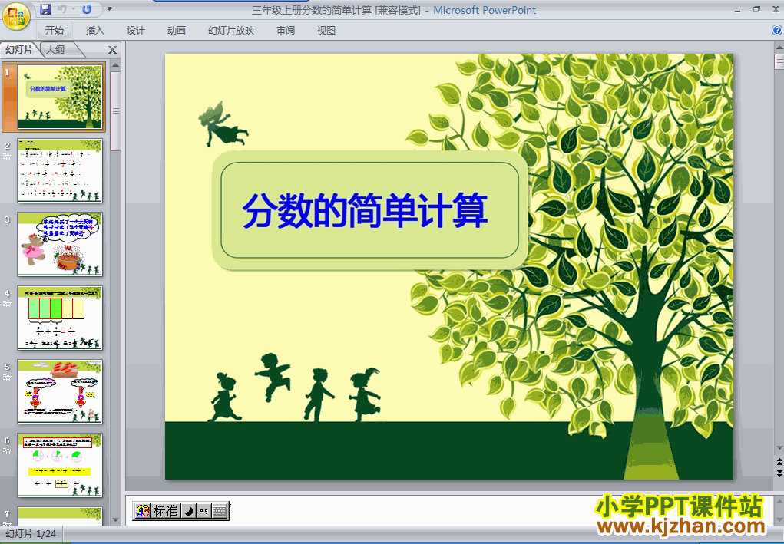Select slide 4 thumbnail with green bars
784x544 pixels.
(60, 318)
